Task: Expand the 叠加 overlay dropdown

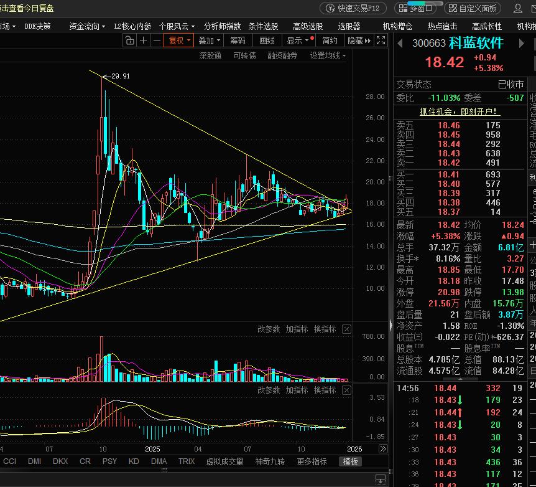Action: [x=209, y=40]
